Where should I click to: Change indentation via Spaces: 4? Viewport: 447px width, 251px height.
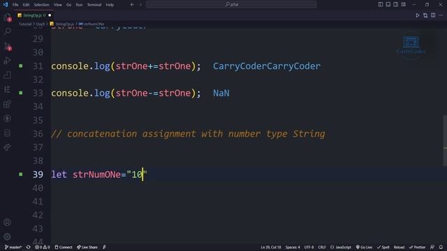click(x=293, y=247)
